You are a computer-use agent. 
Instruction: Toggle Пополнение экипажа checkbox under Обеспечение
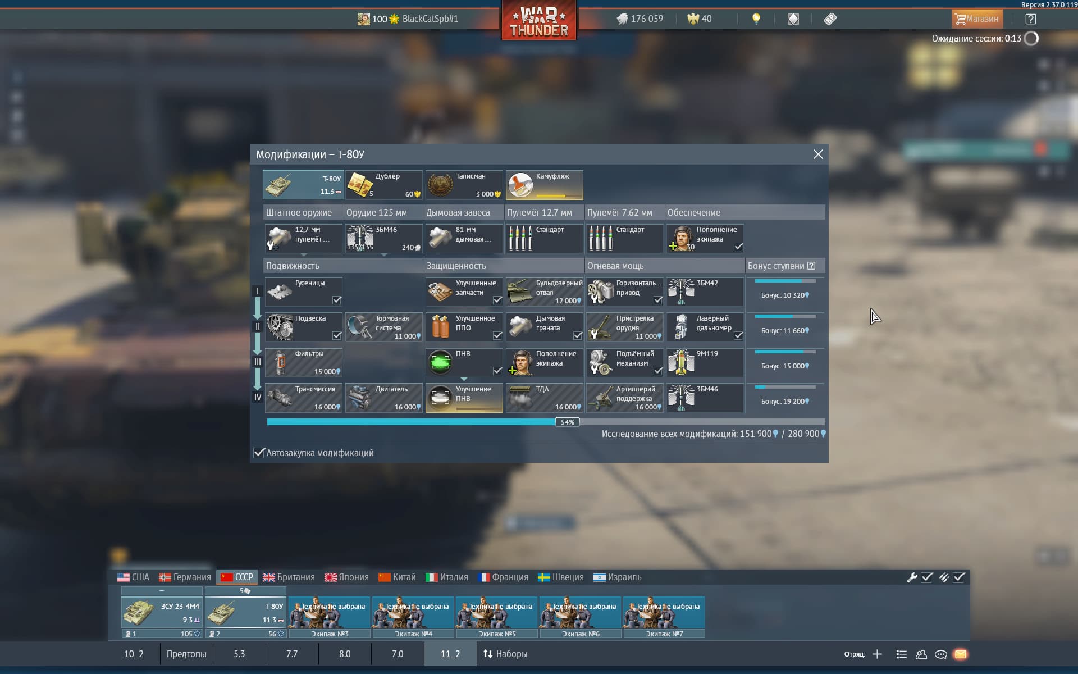coord(738,247)
